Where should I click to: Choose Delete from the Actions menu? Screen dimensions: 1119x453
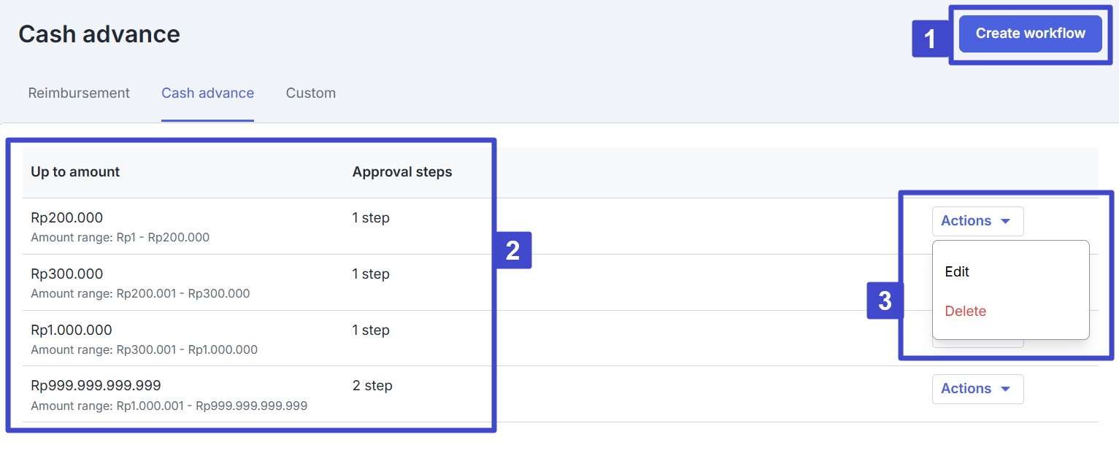click(965, 311)
